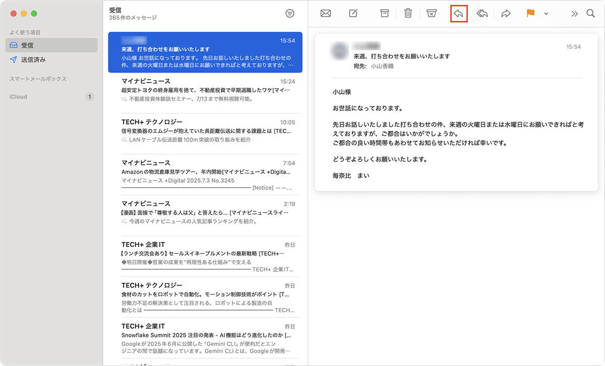Open the flag color dropdown arrow
This screenshot has width=605, height=366.
pyautogui.click(x=546, y=14)
